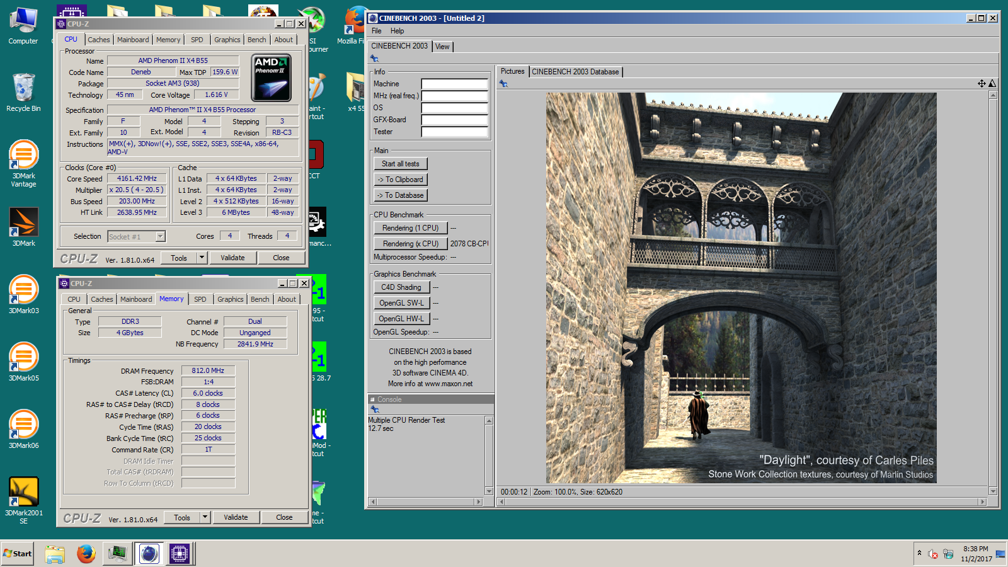Viewport: 1008px width, 567px height.
Task: Click the zoom triangle icon in Pictures panel
Action: pyautogui.click(x=992, y=83)
